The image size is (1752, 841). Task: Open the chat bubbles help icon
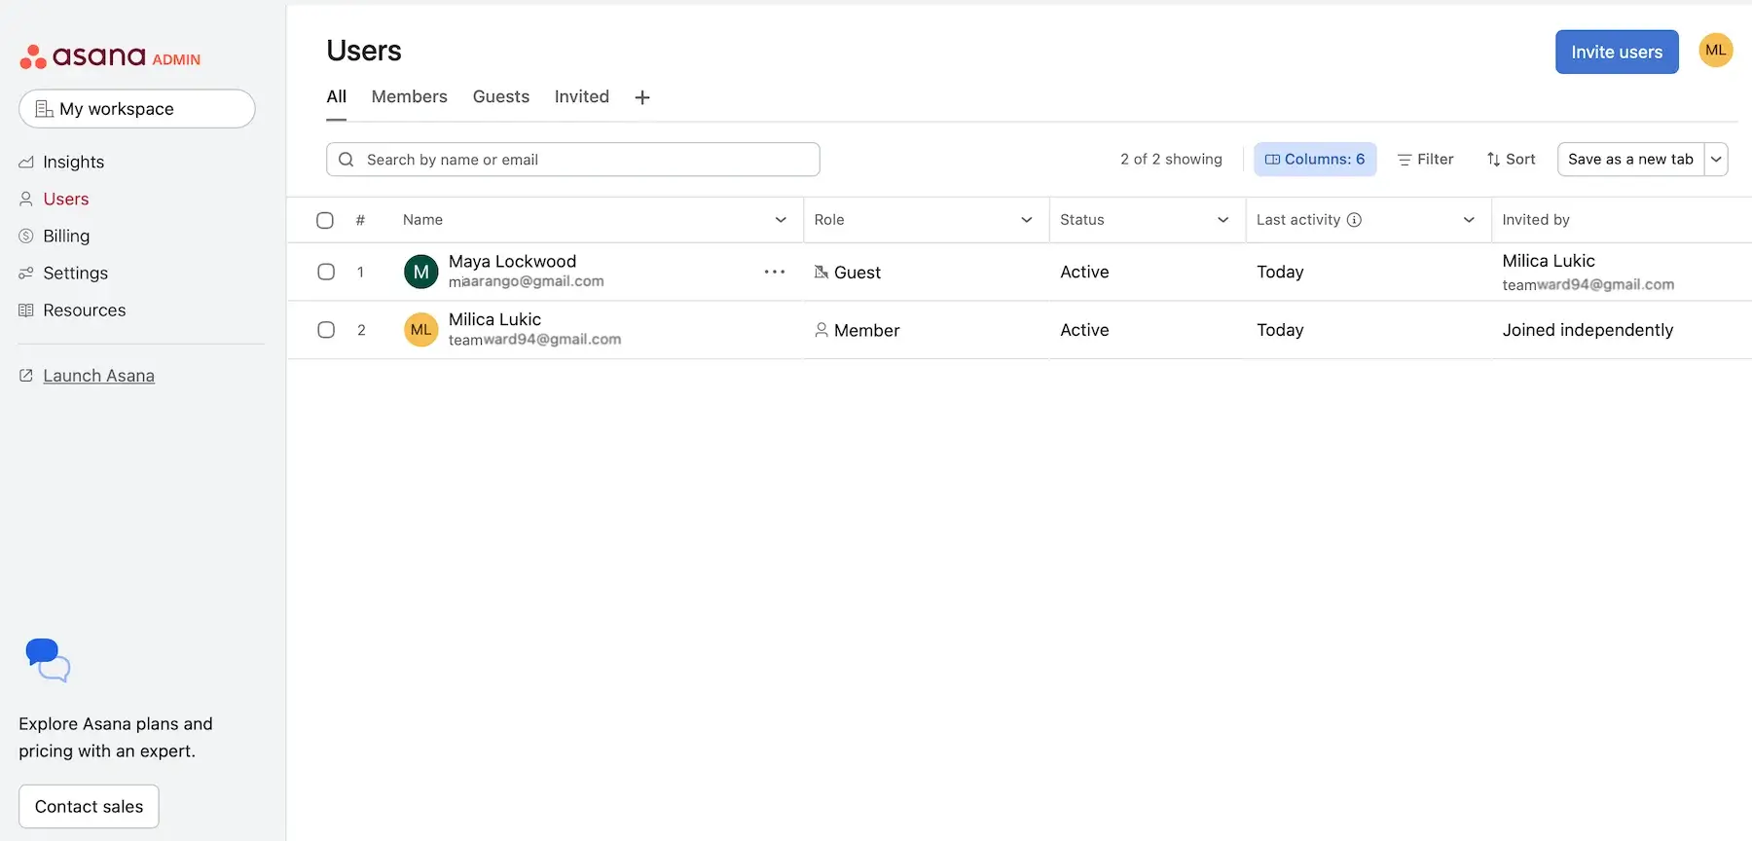[x=48, y=660]
